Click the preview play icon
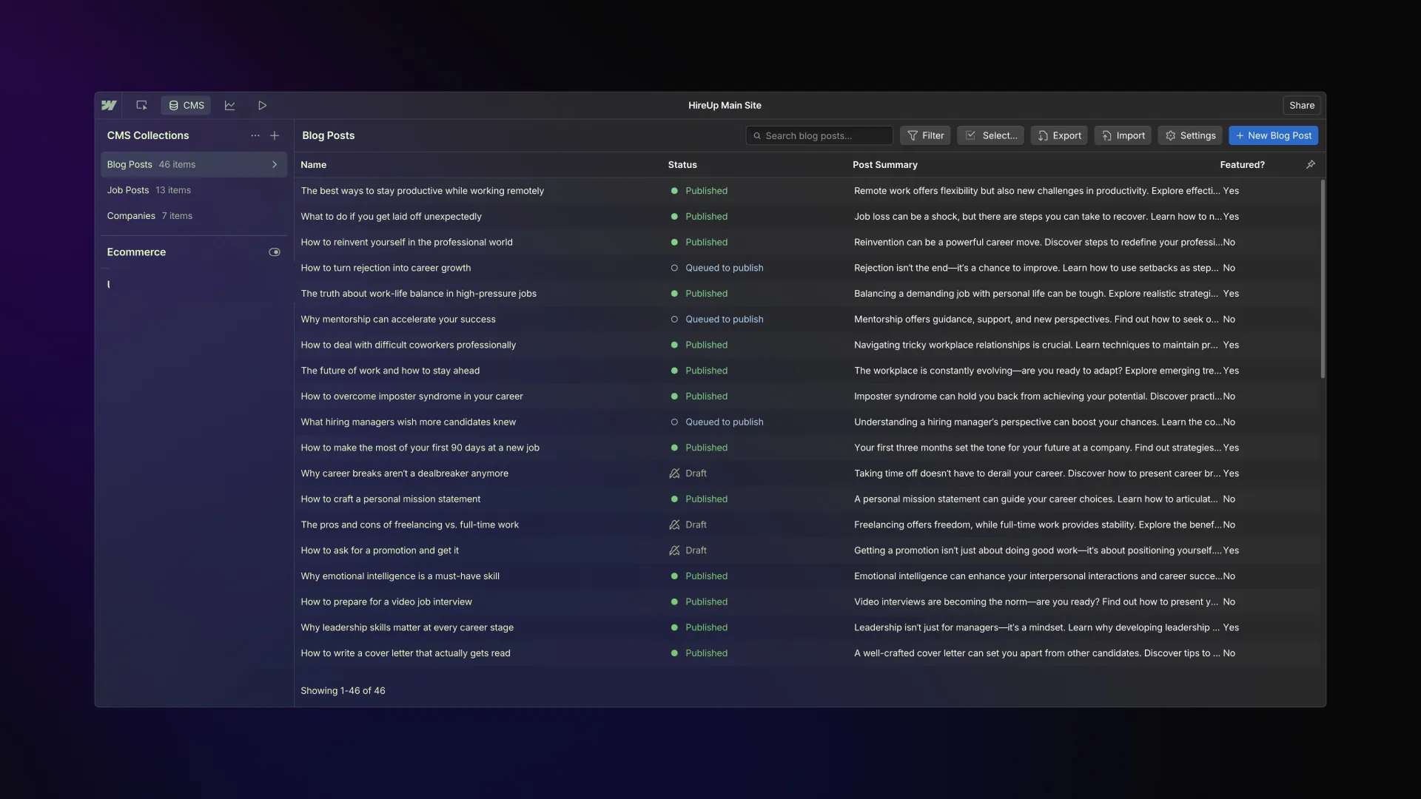This screenshot has height=799, width=1421. (262, 105)
